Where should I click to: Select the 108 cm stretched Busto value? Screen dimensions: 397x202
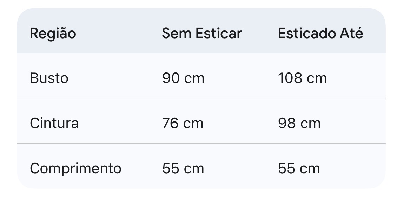[302, 78]
